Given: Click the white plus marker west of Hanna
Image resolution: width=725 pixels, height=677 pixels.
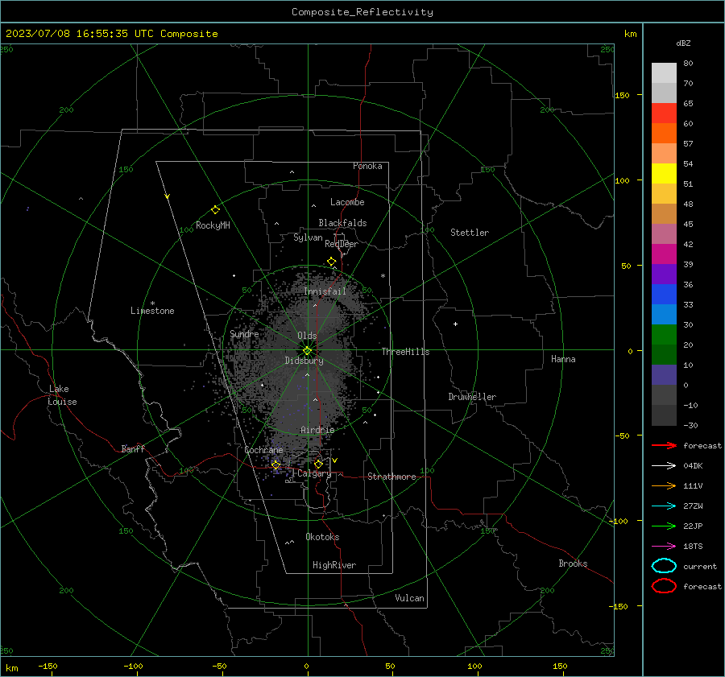Looking at the screenshot, I should [x=455, y=324].
